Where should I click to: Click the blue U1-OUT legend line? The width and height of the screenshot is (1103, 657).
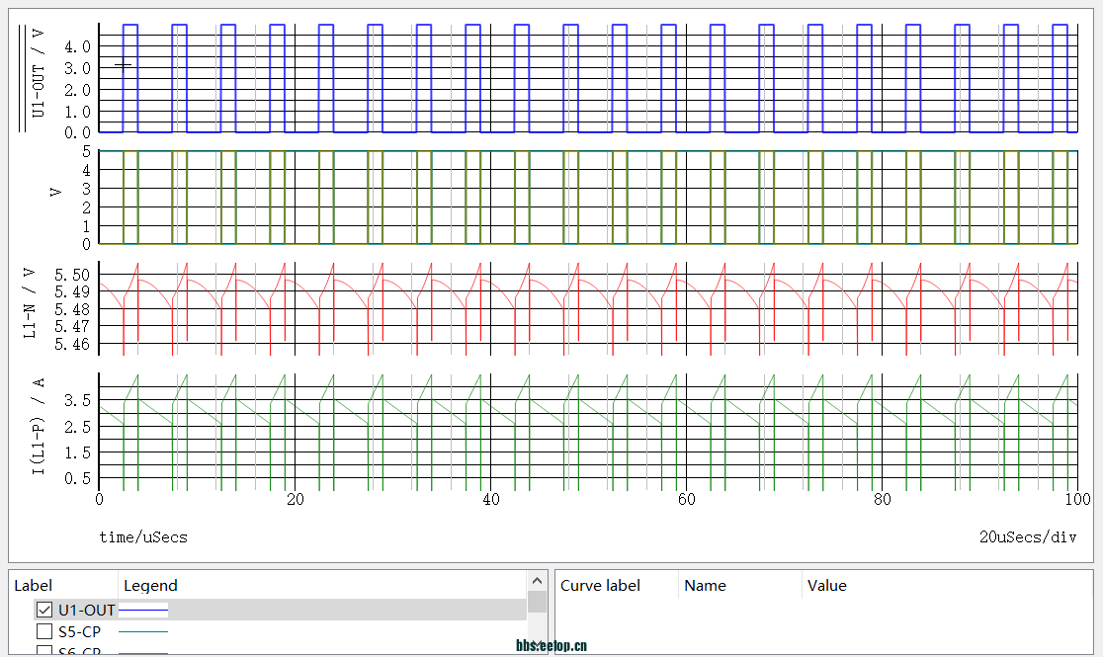(x=143, y=610)
